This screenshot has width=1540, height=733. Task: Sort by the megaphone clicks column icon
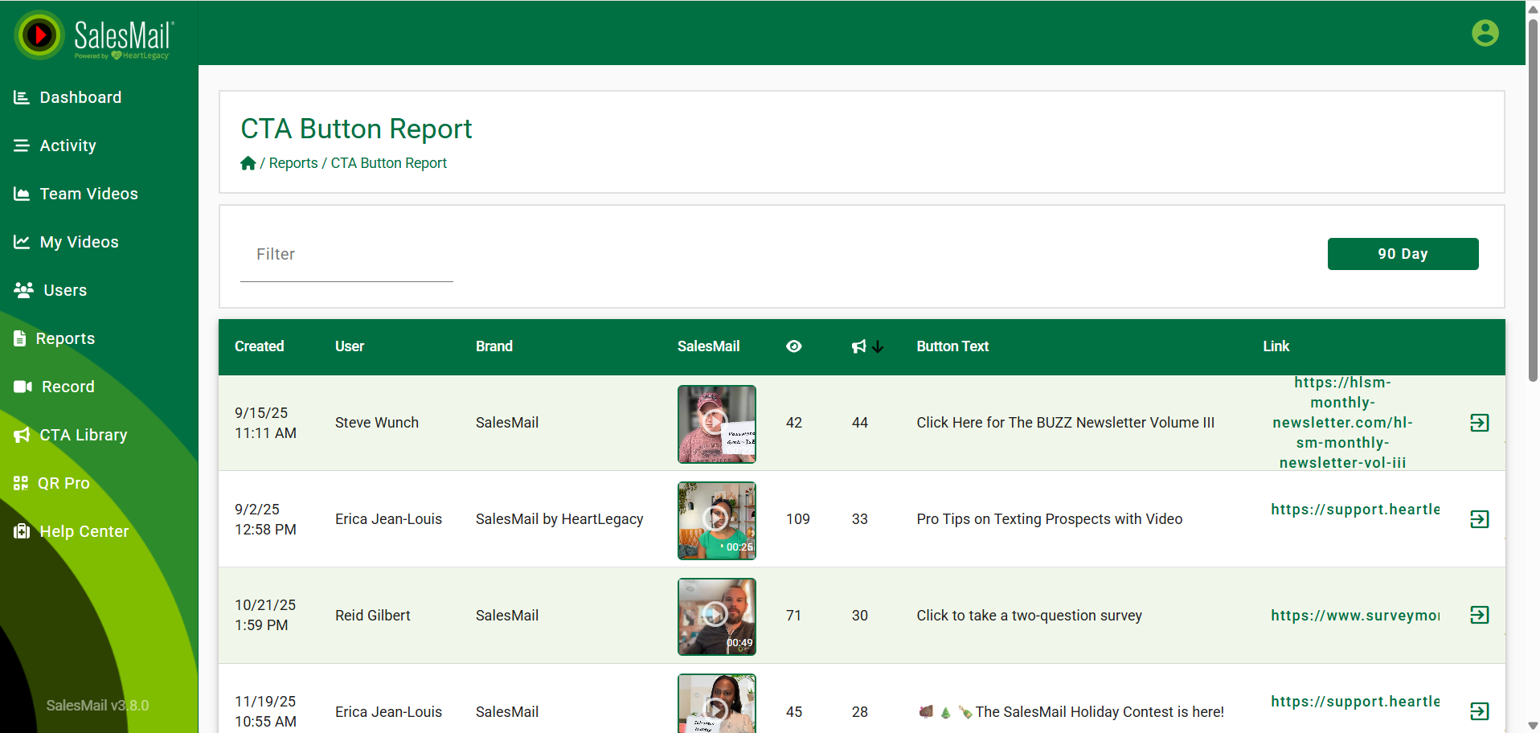(859, 346)
